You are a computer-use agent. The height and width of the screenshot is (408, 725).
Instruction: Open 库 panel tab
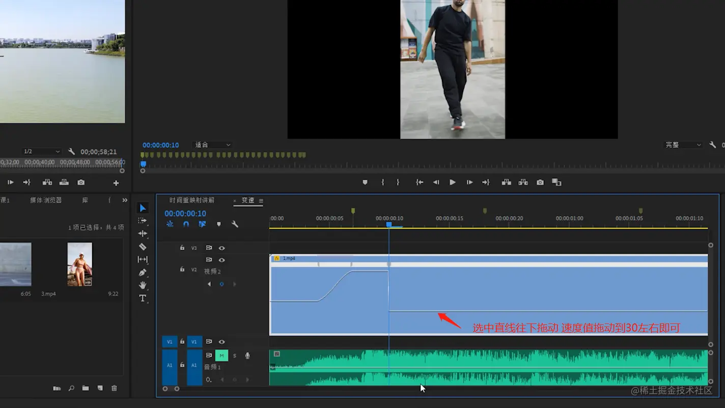click(x=85, y=200)
